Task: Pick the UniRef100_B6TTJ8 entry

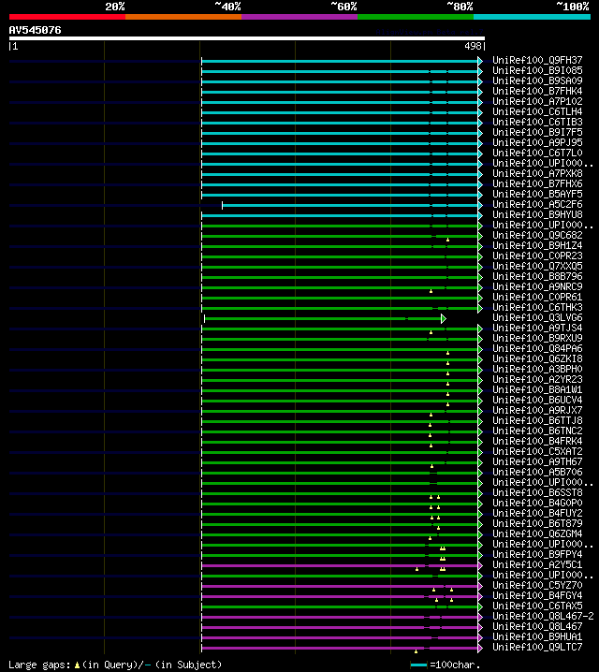Action: (537, 420)
